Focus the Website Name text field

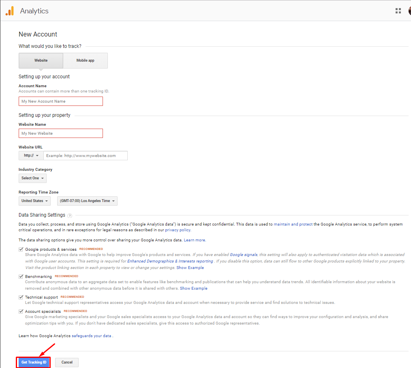point(61,133)
